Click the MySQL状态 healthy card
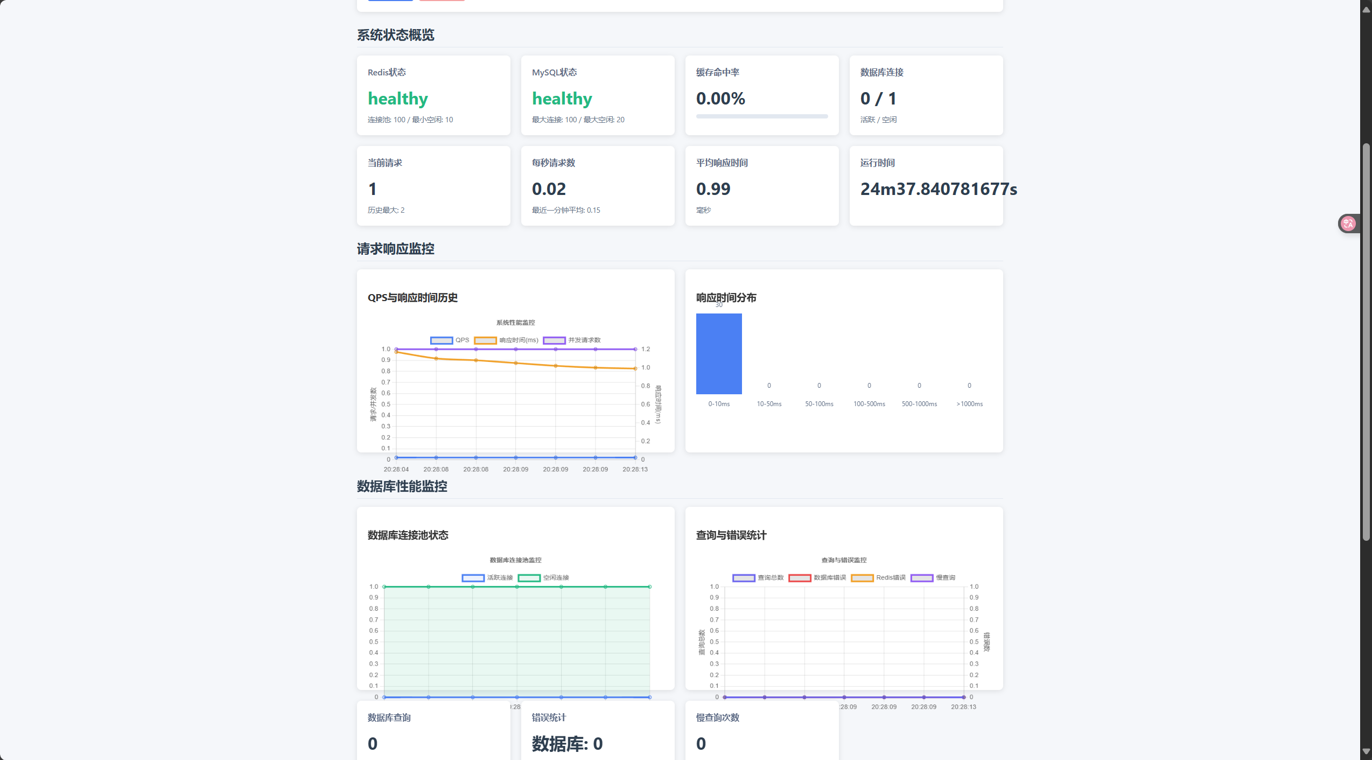Screen dimensions: 1372x760 click(x=598, y=95)
